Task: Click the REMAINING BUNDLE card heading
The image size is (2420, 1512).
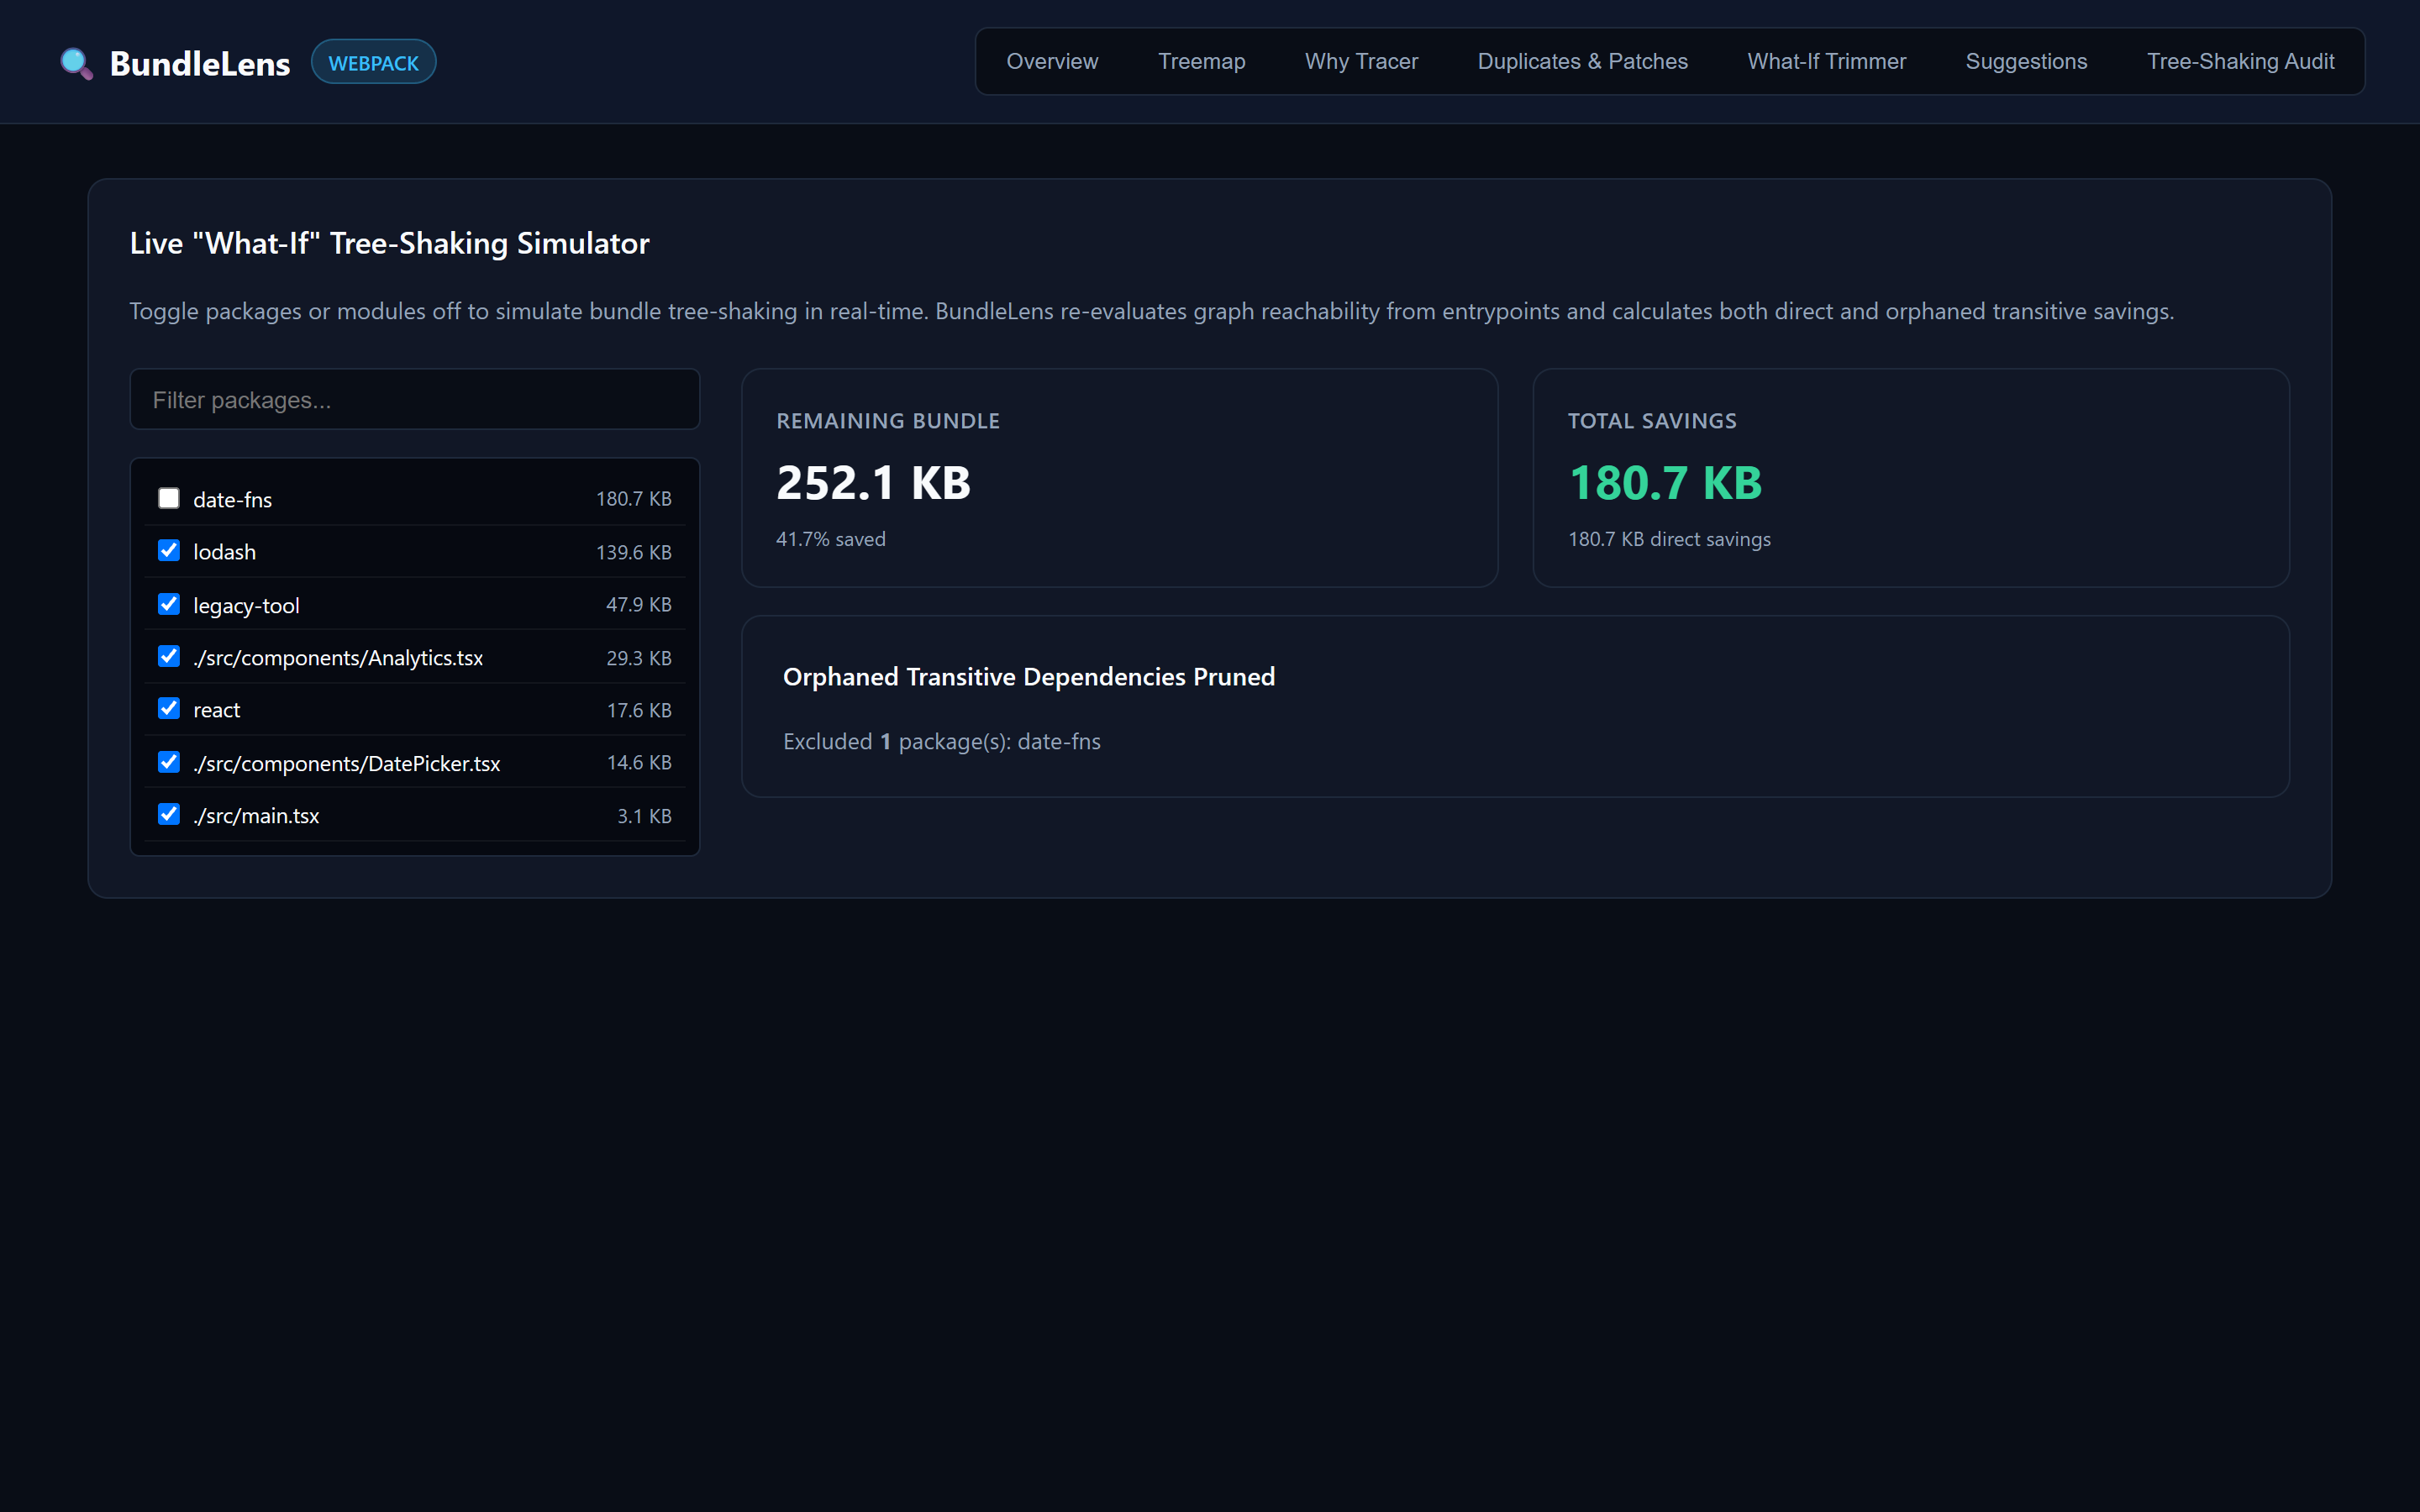Action: [x=888, y=421]
